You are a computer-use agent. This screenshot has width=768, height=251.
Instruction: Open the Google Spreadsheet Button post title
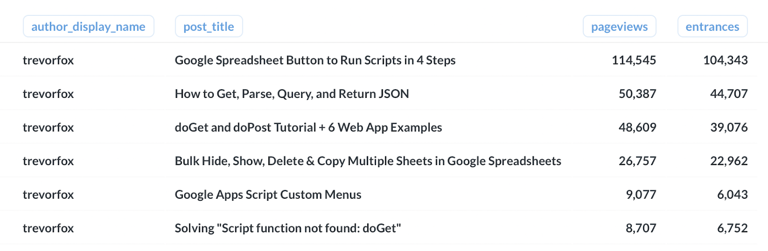pyautogui.click(x=315, y=60)
